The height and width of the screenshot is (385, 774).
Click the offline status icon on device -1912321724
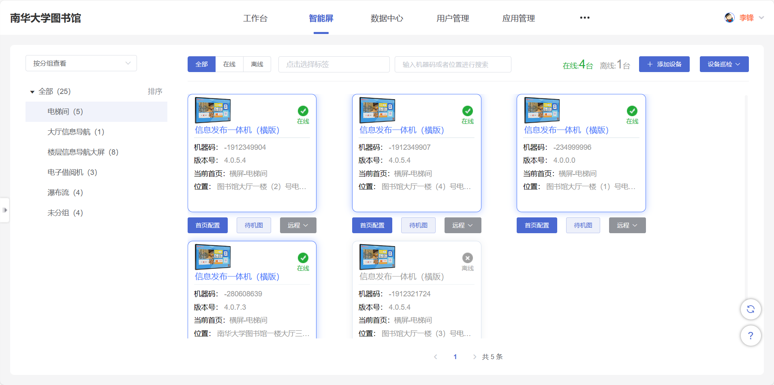pos(467,258)
